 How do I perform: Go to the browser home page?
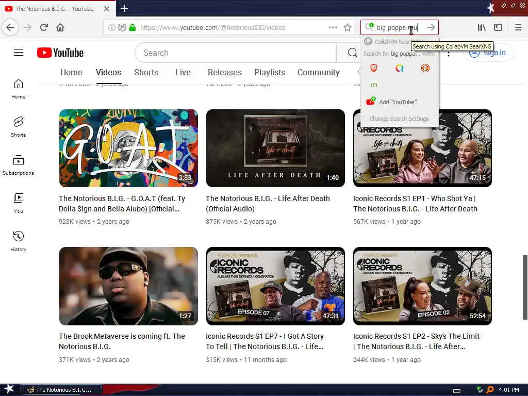click(60, 27)
